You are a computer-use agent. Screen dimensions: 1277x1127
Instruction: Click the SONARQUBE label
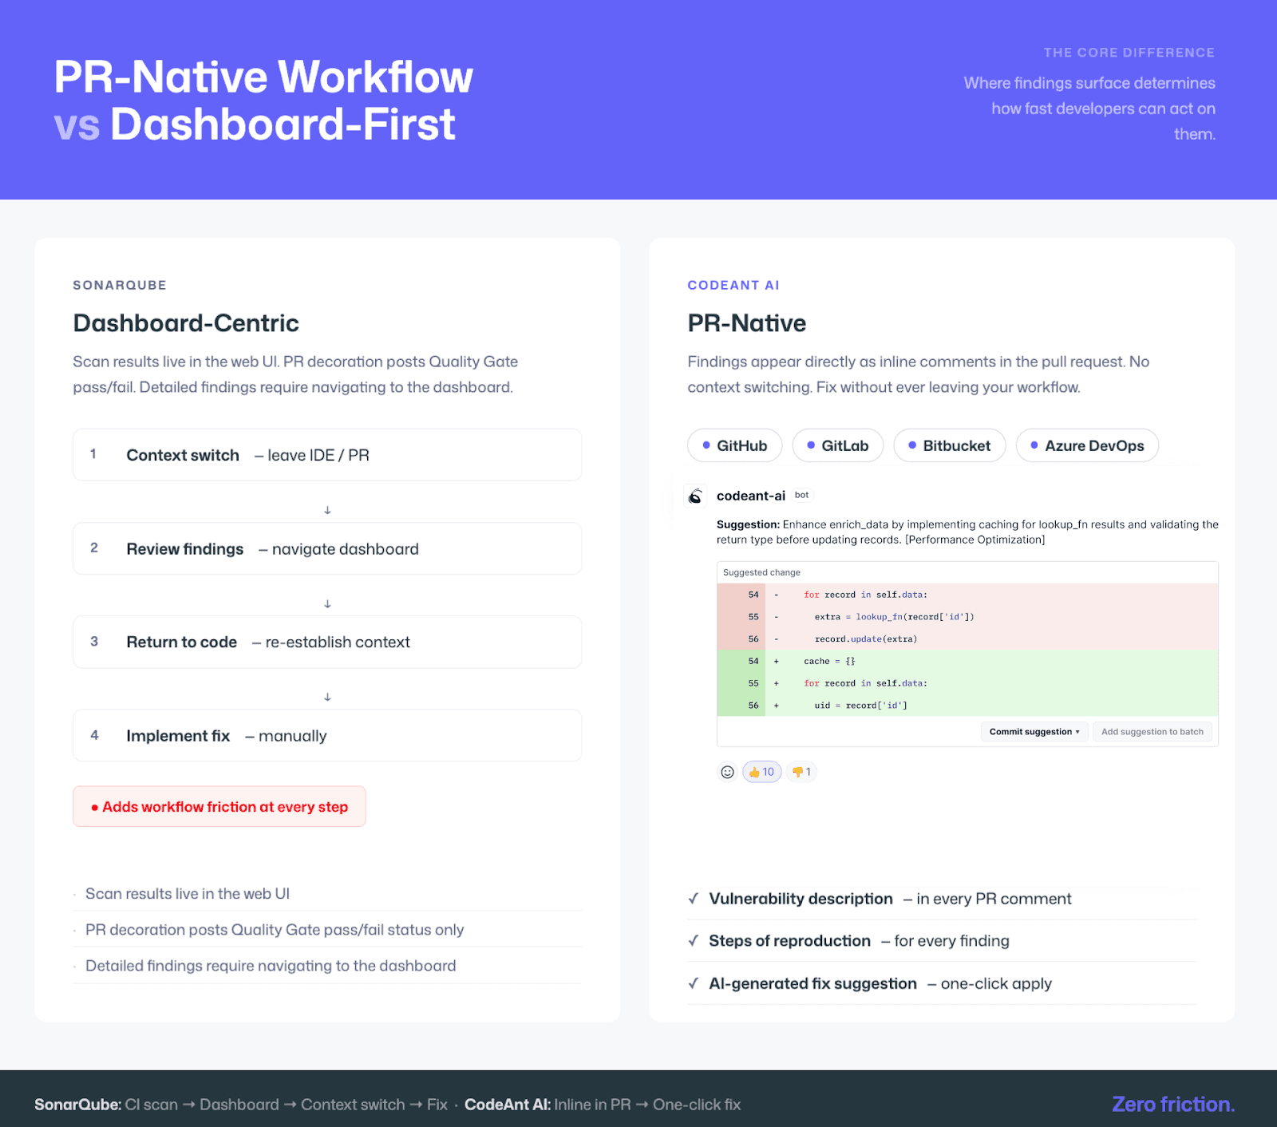120,285
